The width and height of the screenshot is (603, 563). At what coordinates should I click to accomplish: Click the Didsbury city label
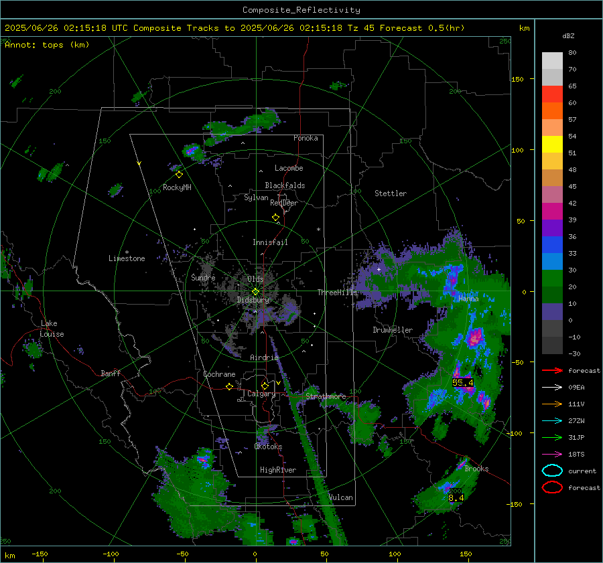click(x=253, y=300)
